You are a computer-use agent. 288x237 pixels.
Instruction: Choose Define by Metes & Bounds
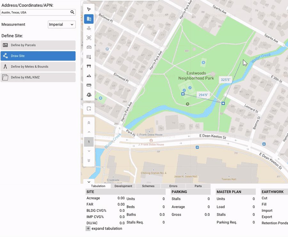tap(38, 66)
